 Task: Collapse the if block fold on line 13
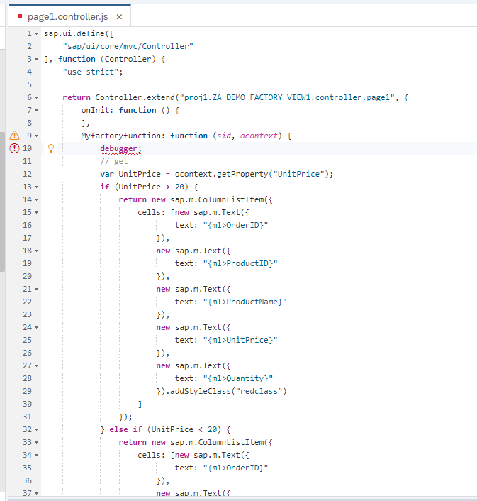pyautogui.click(x=36, y=187)
